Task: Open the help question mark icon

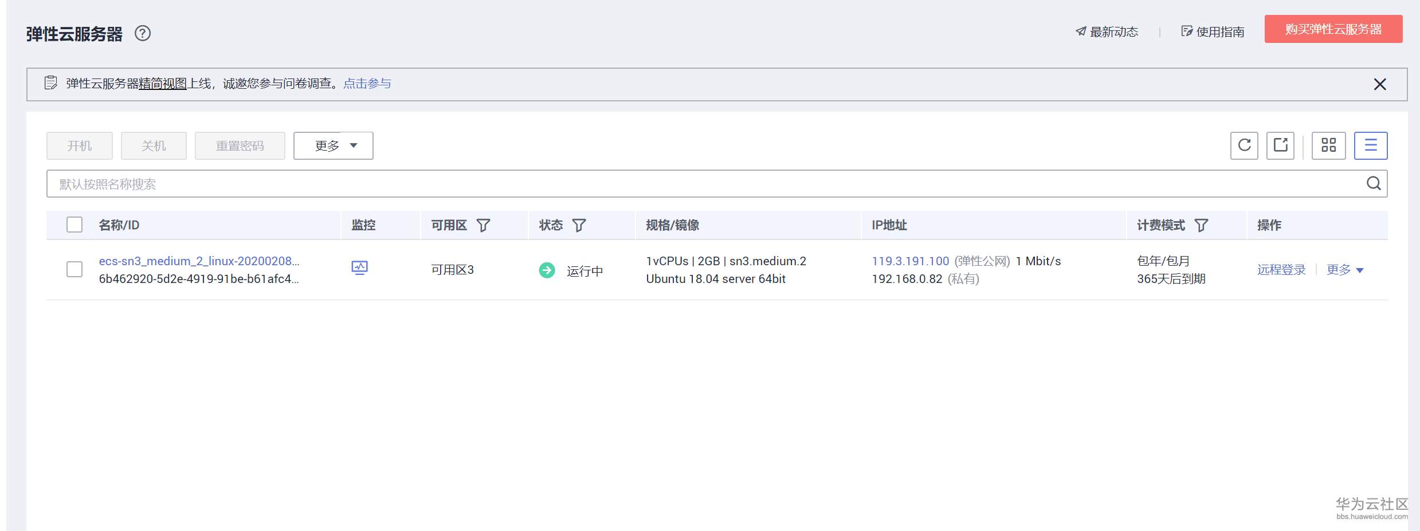Action: coord(143,34)
